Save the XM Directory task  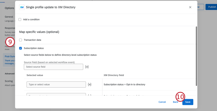point(188,102)
